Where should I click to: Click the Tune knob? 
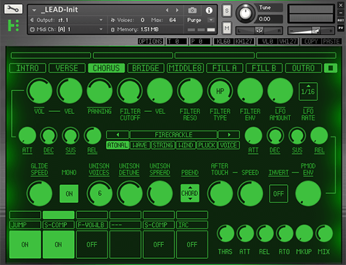[245, 13]
